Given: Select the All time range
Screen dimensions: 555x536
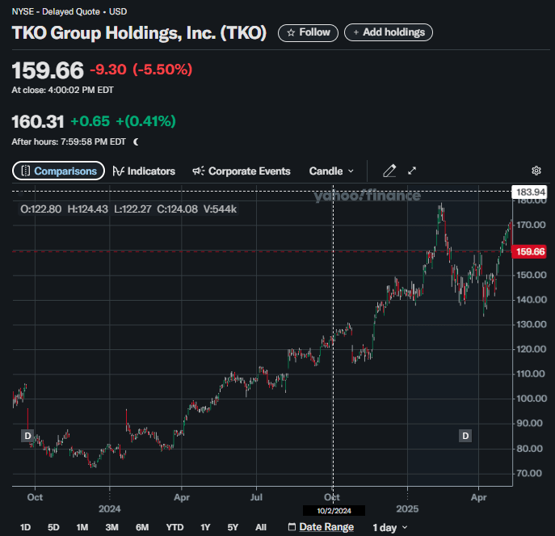Looking at the screenshot, I should tap(260, 527).
